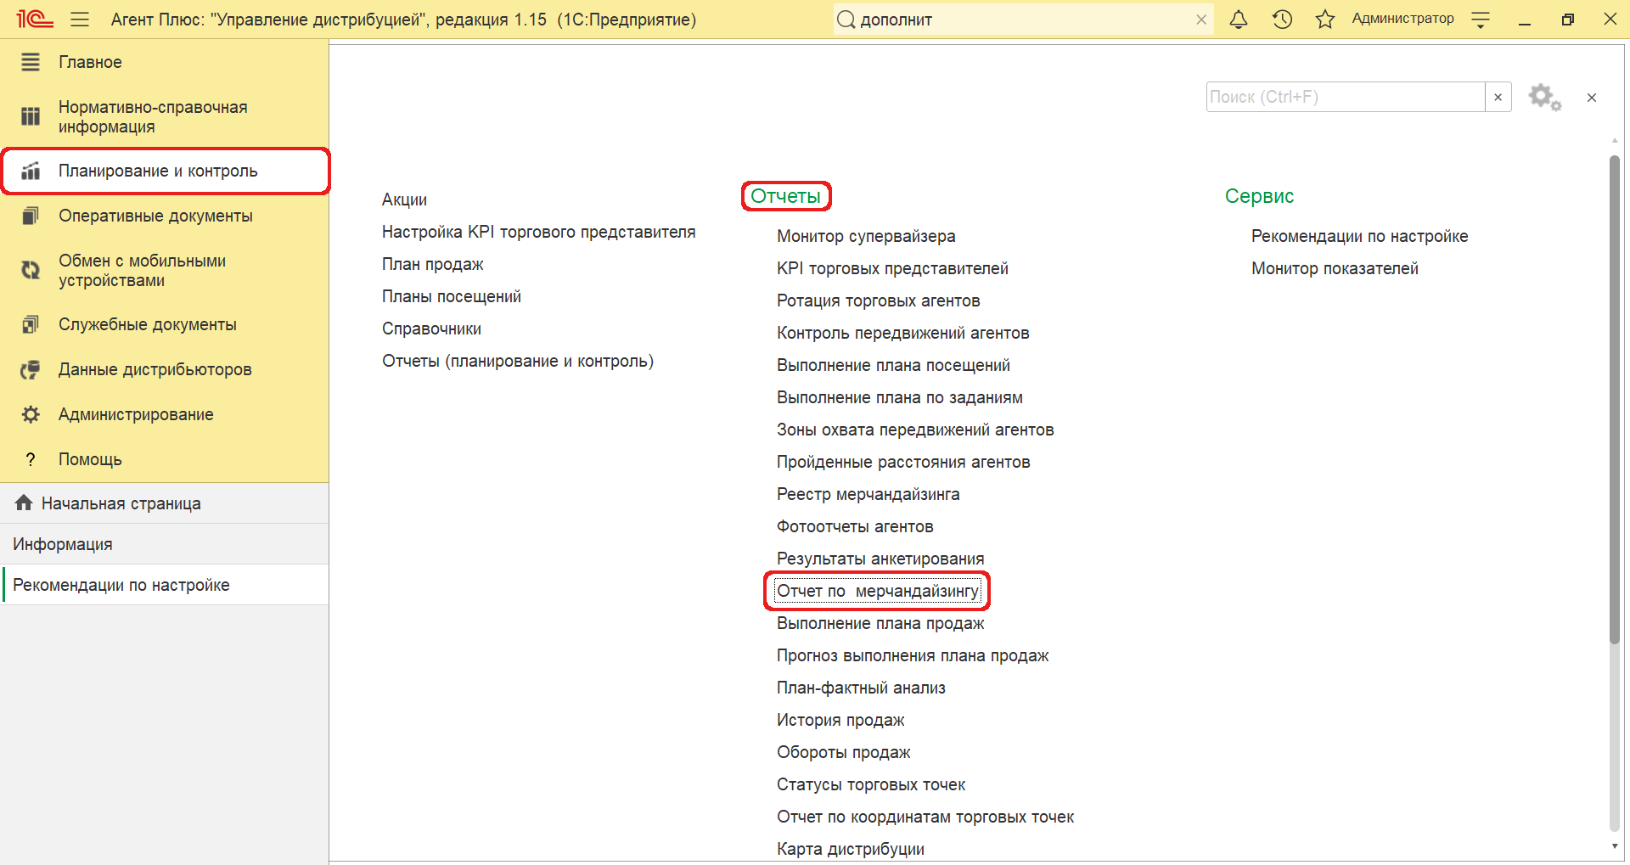Open Акции link
Viewport: 1630px width, 865px height.
pyautogui.click(x=404, y=199)
